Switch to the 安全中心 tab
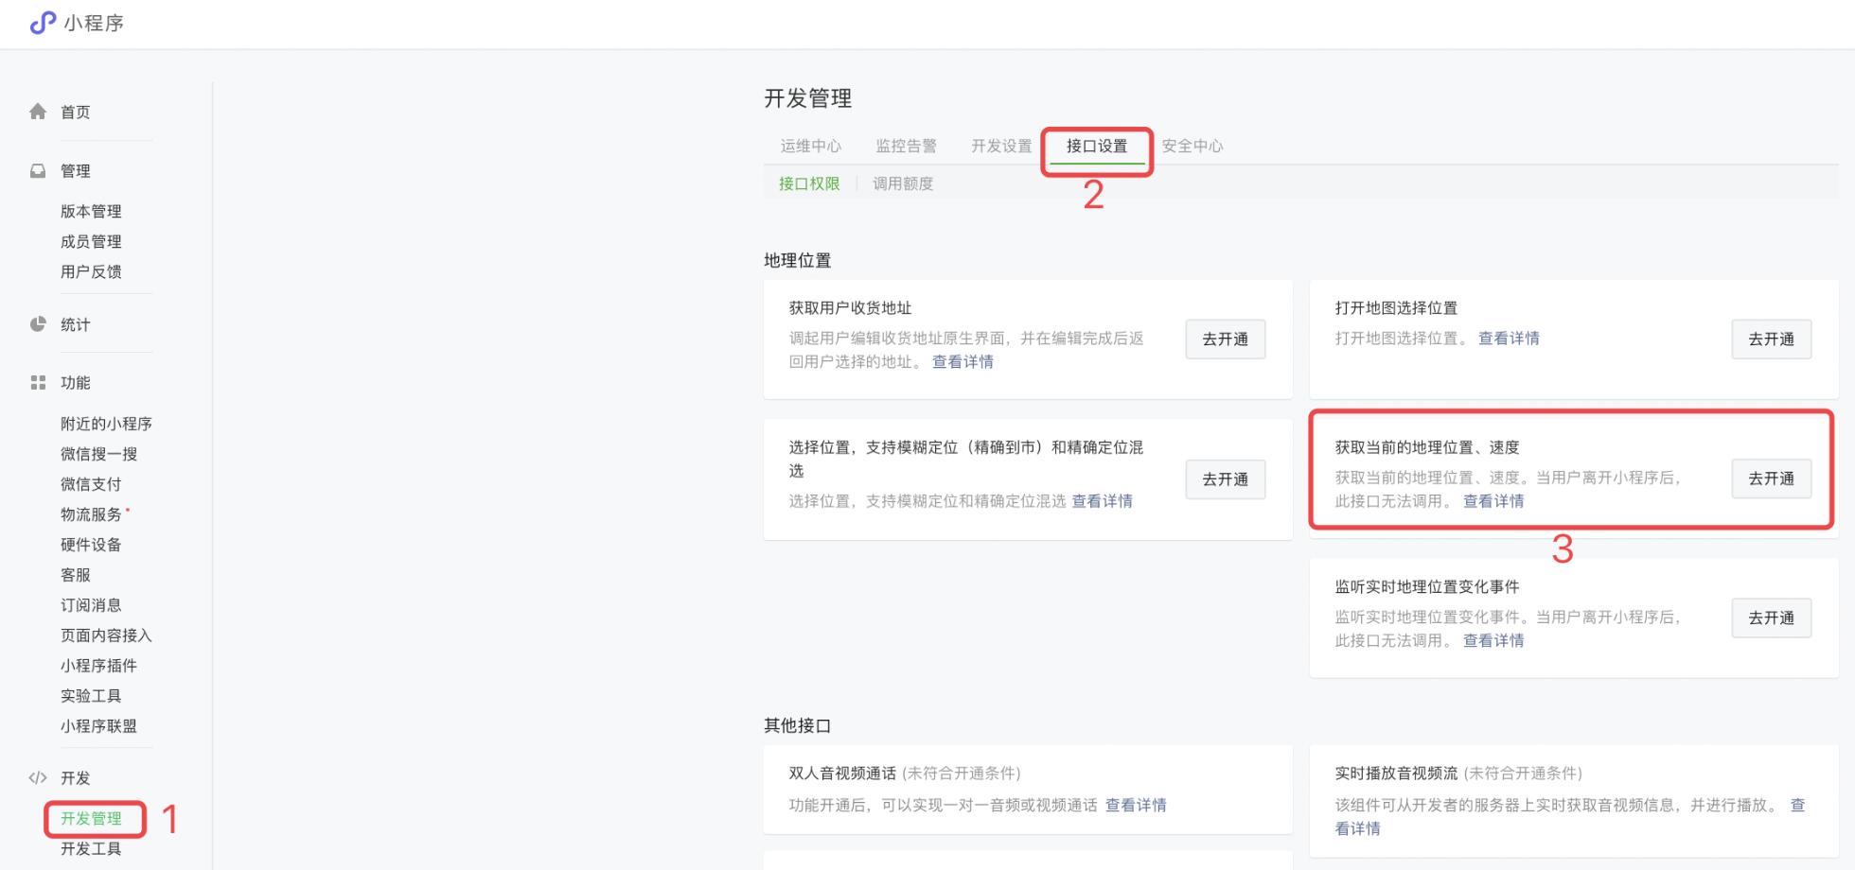This screenshot has height=870, width=1855. [x=1192, y=146]
